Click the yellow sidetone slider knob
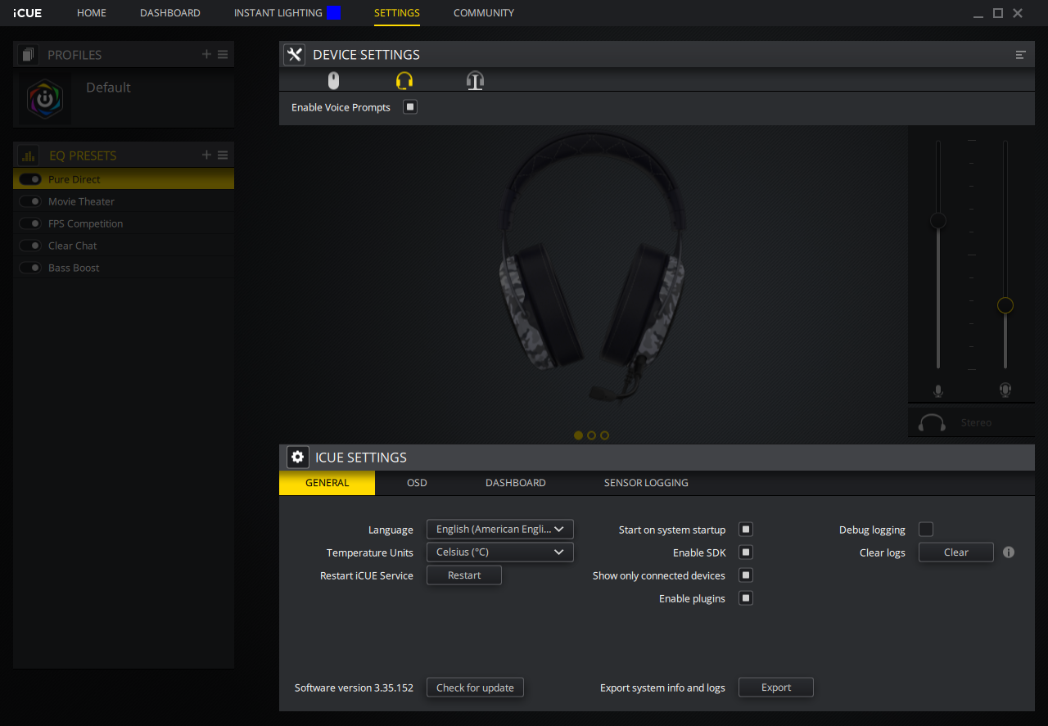1048x726 pixels. tap(1005, 305)
